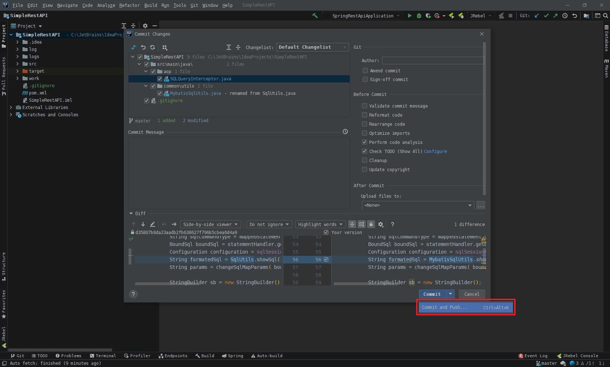Open Search Everywhere magnifier icon
The height and width of the screenshot is (367, 610).
coord(606,16)
